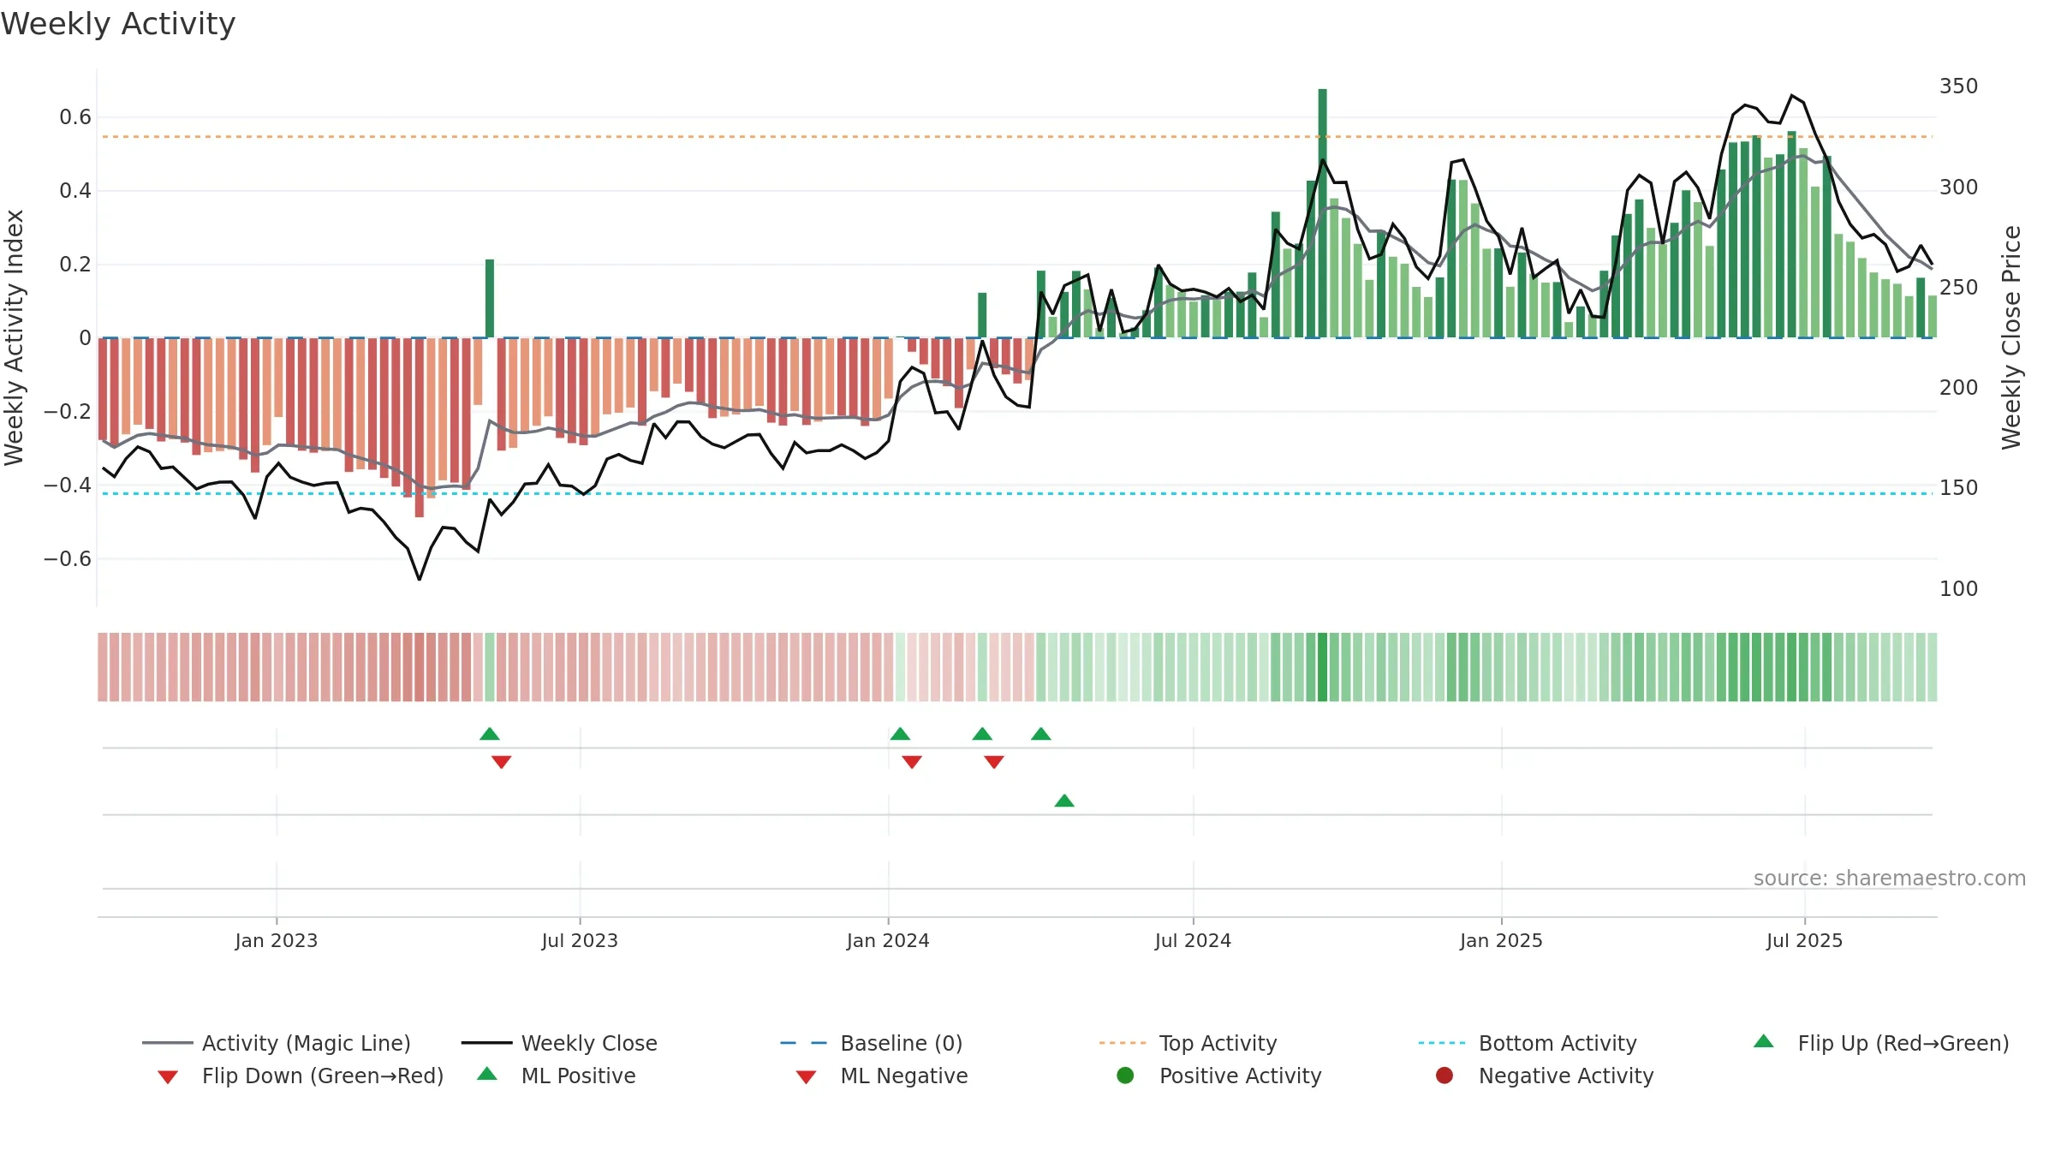The height and width of the screenshot is (1156, 2055).
Task: Click the lone ML Positive triangle marker in 2024
Action: tap(1064, 801)
